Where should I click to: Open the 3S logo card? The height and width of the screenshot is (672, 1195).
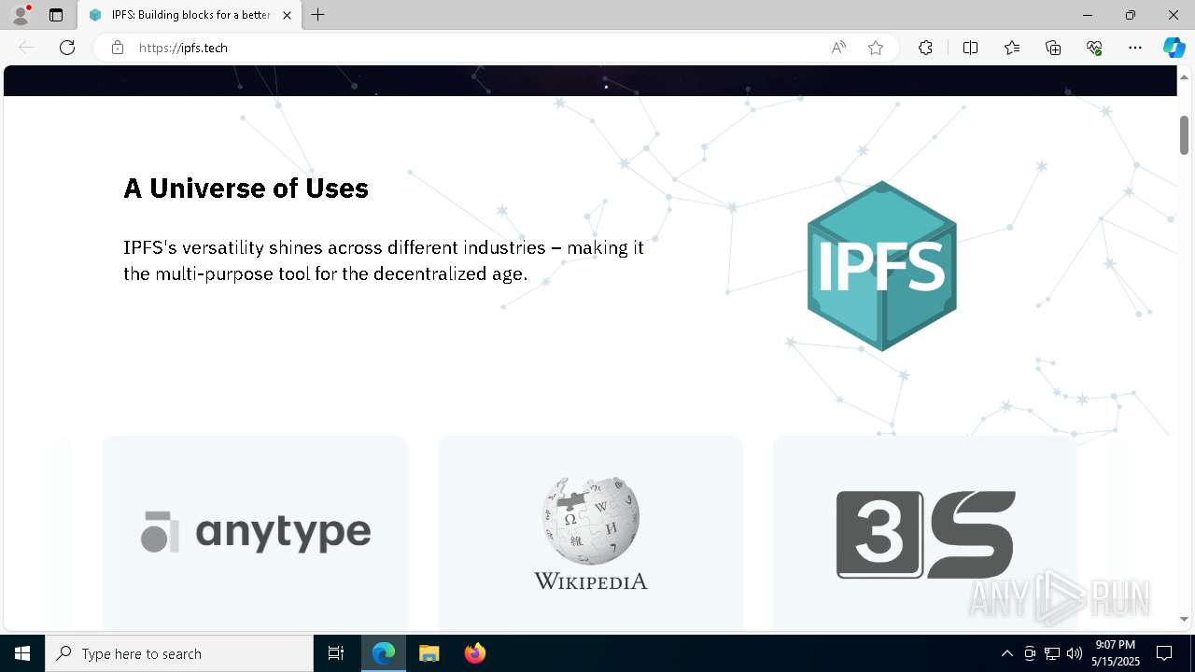pyautogui.click(x=925, y=532)
